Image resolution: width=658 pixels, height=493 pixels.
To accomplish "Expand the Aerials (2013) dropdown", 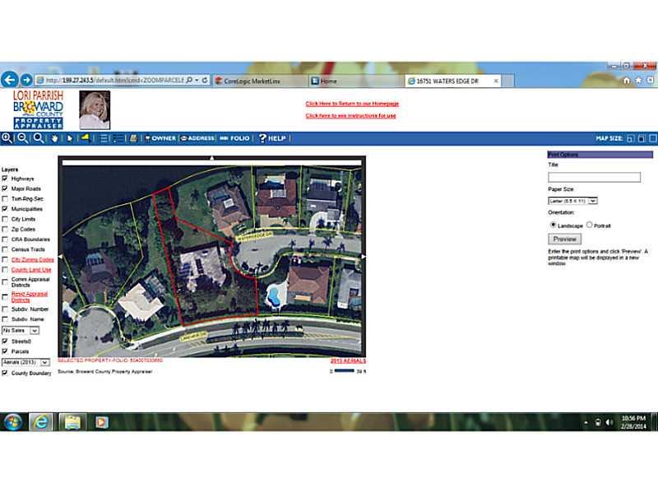I will [x=26, y=361].
